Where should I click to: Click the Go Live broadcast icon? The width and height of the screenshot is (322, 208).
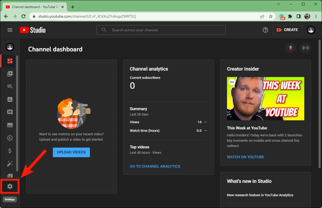pos(305,48)
